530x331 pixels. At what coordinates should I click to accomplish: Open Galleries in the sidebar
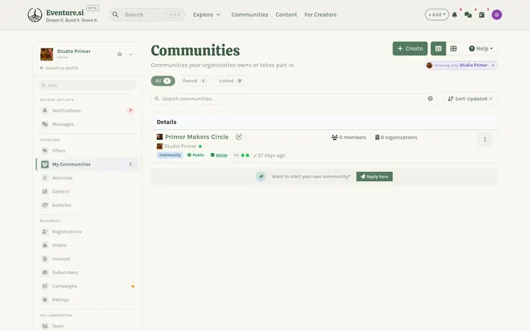[87, 205]
